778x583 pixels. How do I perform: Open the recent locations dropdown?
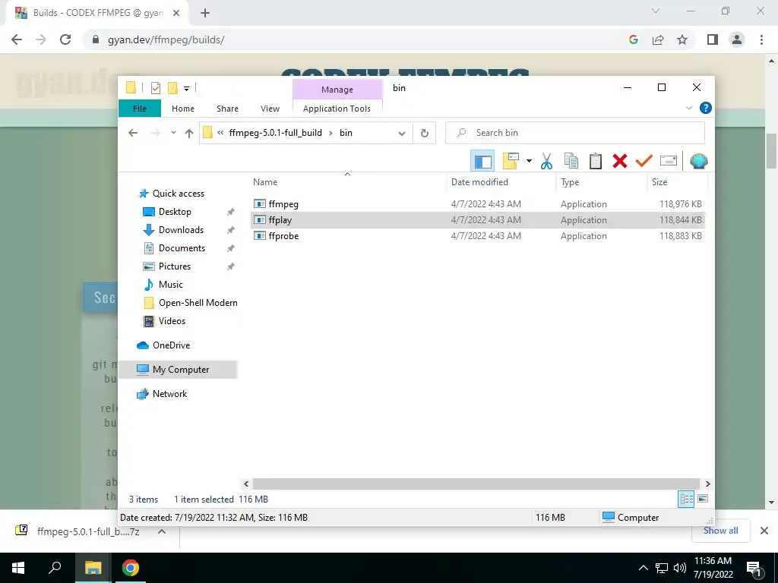pos(173,133)
